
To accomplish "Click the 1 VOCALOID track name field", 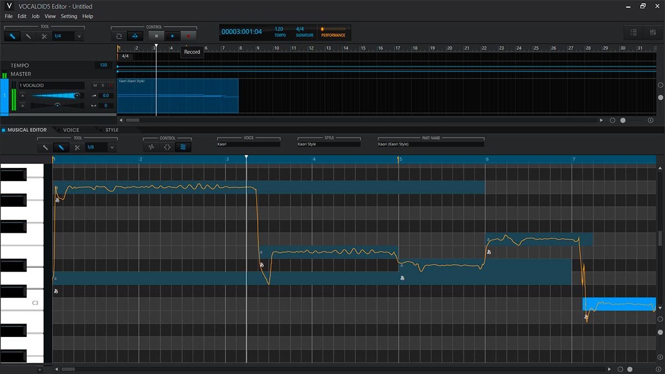I will 52,85.
